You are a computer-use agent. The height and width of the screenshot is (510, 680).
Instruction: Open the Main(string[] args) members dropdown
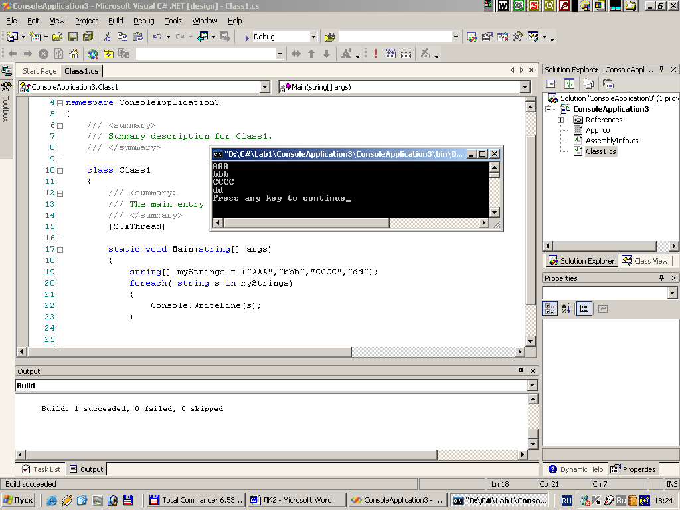click(x=525, y=87)
